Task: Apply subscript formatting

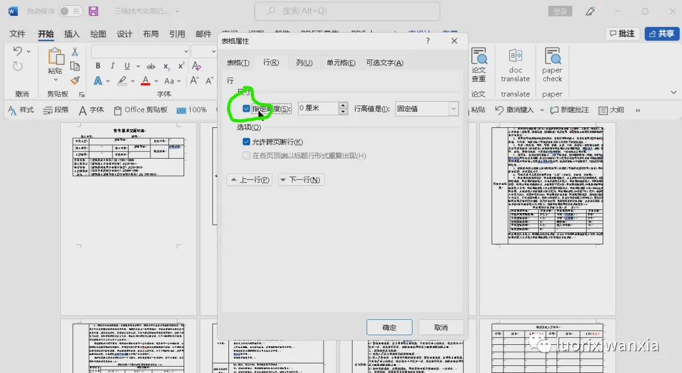Action: pyautogui.click(x=166, y=66)
